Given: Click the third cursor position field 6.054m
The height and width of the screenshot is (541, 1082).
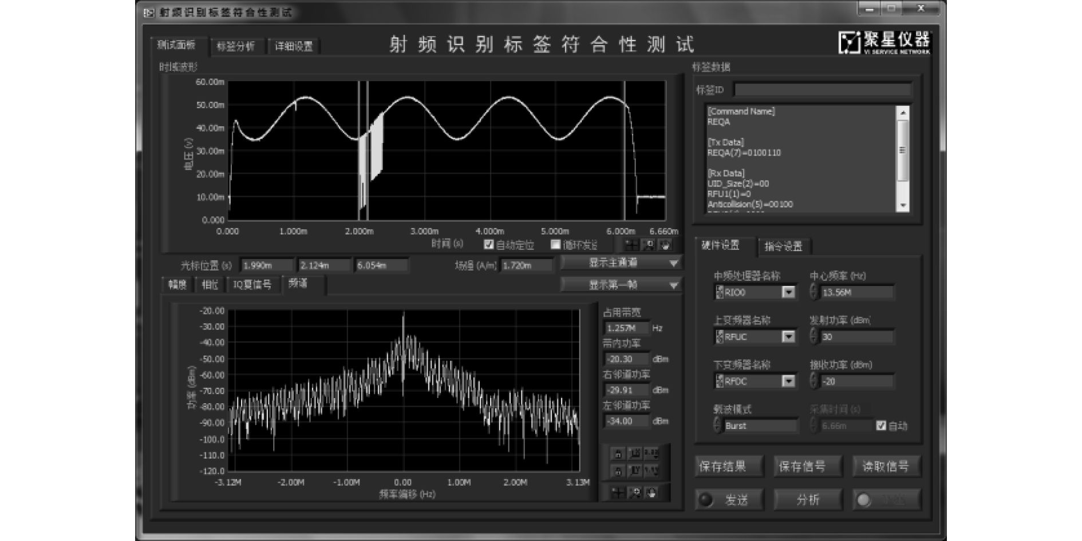Looking at the screenshot, I should (x=381, y=265).
